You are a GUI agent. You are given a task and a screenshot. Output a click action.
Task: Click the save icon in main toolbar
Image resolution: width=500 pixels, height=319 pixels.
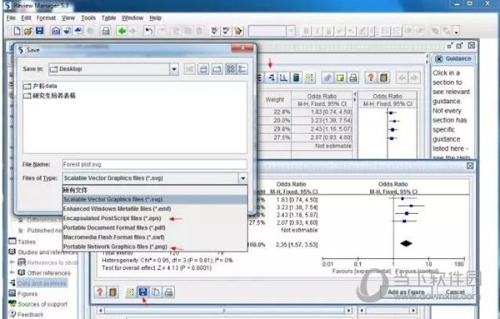point(39,31)
